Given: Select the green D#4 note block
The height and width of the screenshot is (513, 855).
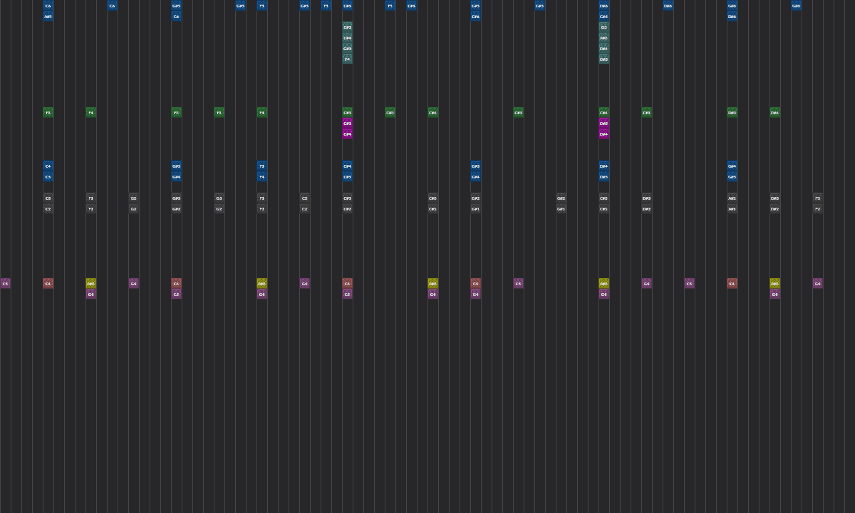Looking at the screenshot, I should [775, 113].
